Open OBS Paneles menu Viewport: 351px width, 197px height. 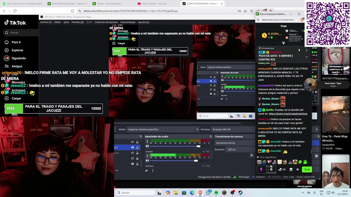[78, 22]
